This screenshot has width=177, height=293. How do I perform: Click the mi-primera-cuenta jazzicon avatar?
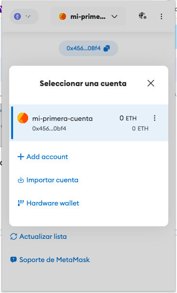point(23,118)
